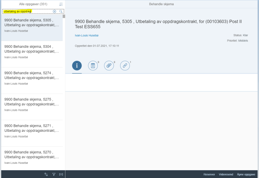Click the detail title 9900 Behandle skjema, 5305
The image size is (259, 178).
(158, 24)
